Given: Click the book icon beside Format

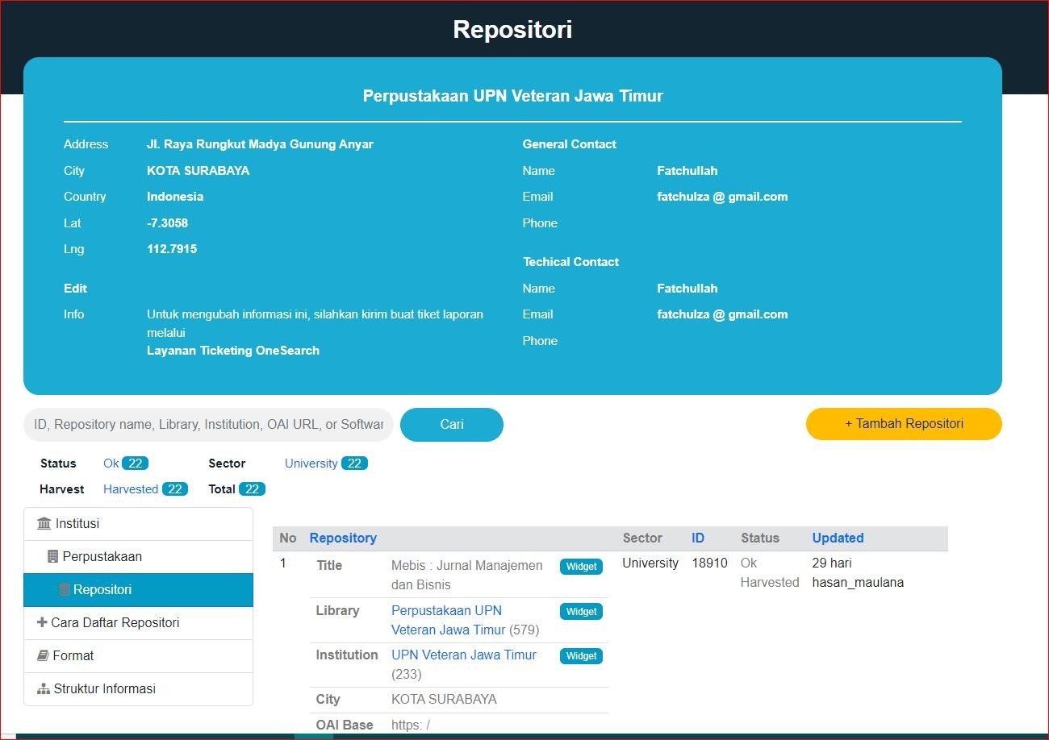Looking at the screenshot, I should pyautogui.click(x=44, y=656).
